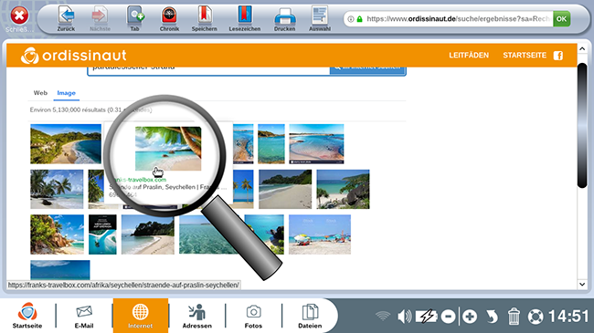Click the Auswahl selection icon
The width and height of the screenshot is (594, 333).
pos(320,16)
